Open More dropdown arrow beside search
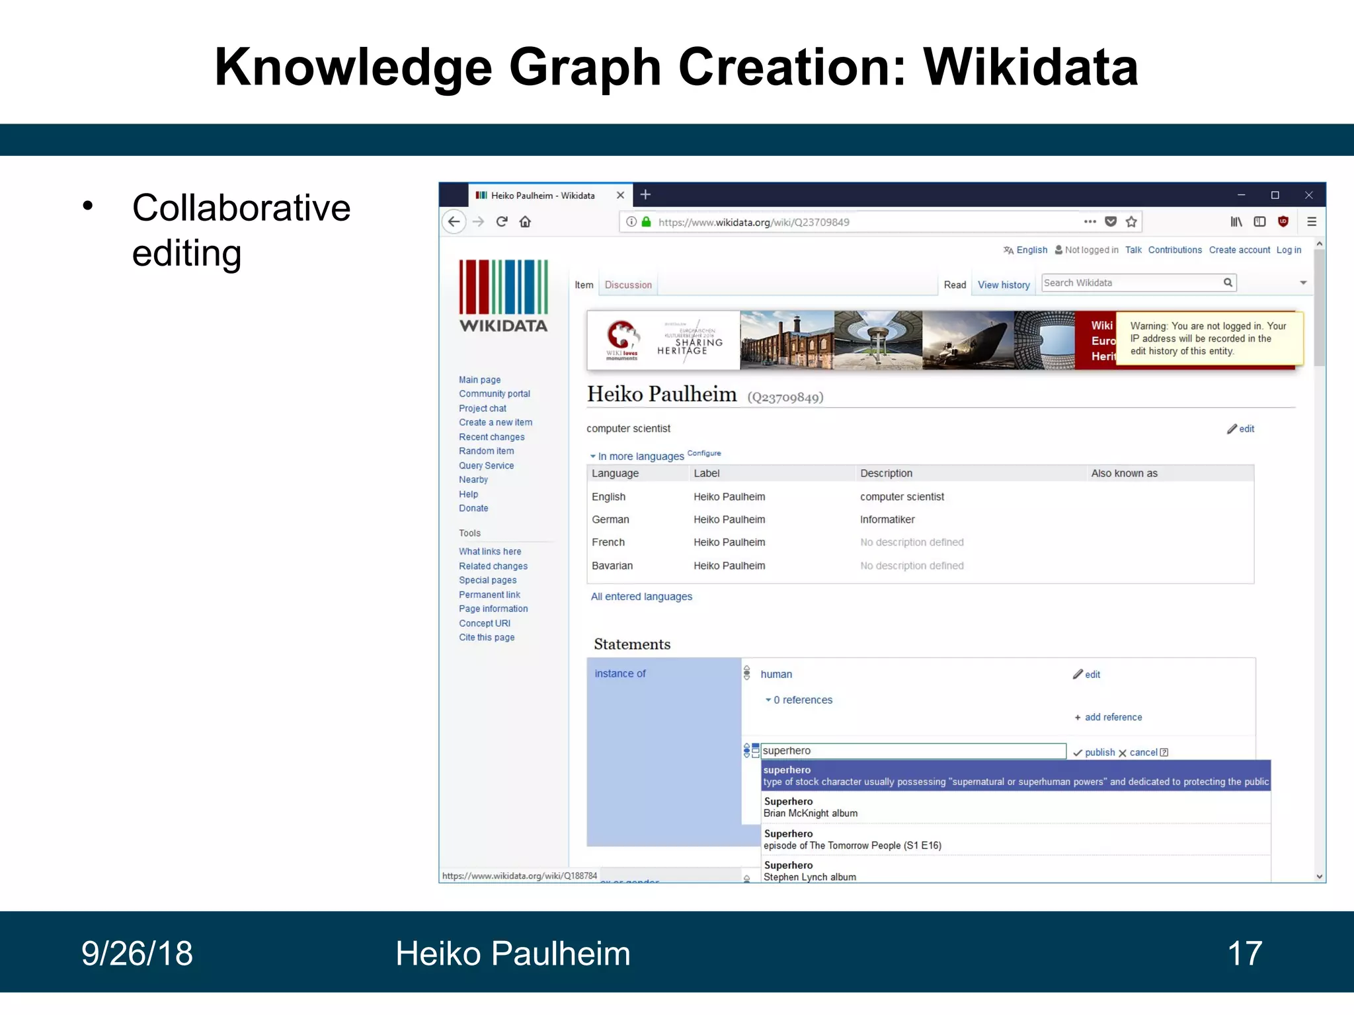Viewport: 1354px width, 1015px height. click(1303, 283)
